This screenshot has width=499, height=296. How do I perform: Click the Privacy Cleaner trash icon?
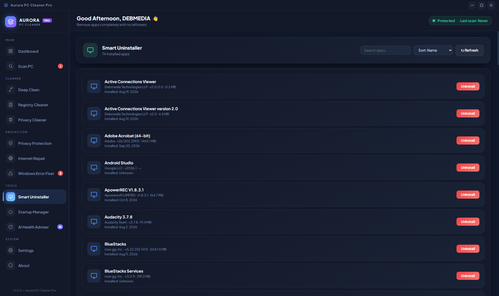pyautogui.click(x=11, y=120)
